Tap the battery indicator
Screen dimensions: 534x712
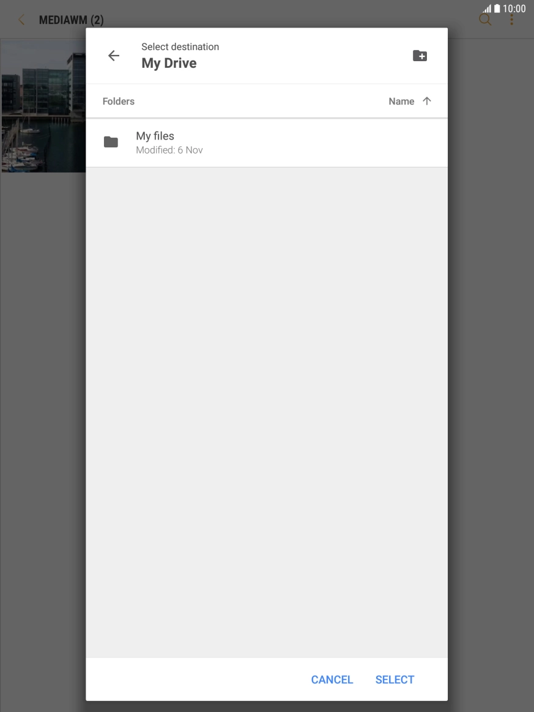[x=497, y=9]
